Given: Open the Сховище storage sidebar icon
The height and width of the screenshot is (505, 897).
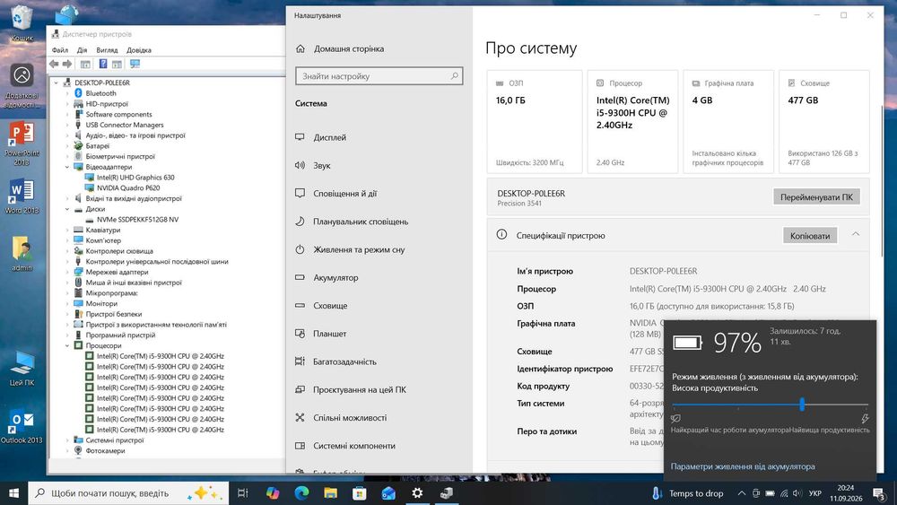Looking at the screenshot, I should pyautogui.click(x=300, y=305).
